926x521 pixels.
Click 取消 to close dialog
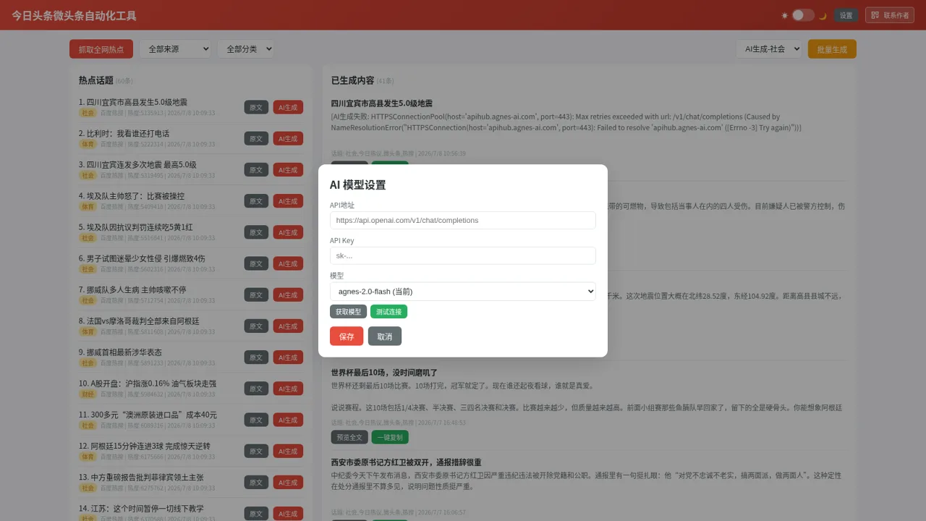pos(385,336)
